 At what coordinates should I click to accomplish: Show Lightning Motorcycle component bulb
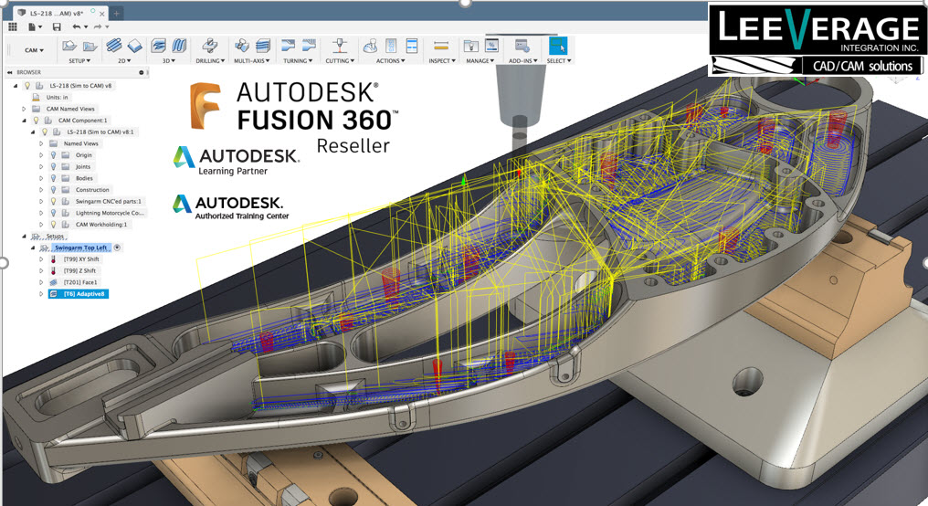[53, 213]
